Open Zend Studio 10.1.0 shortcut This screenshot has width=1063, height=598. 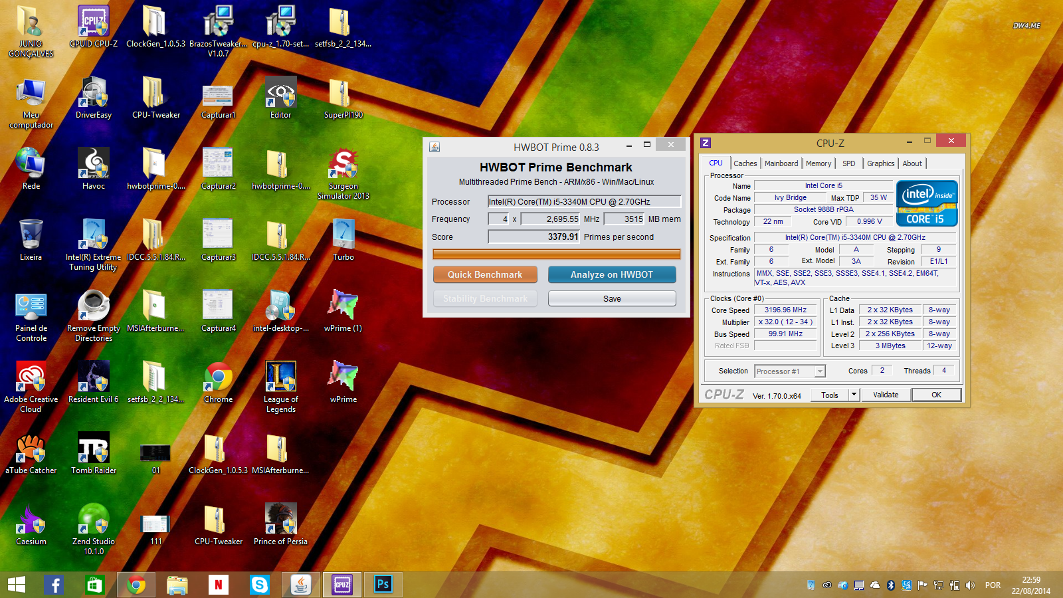(94, 529)
